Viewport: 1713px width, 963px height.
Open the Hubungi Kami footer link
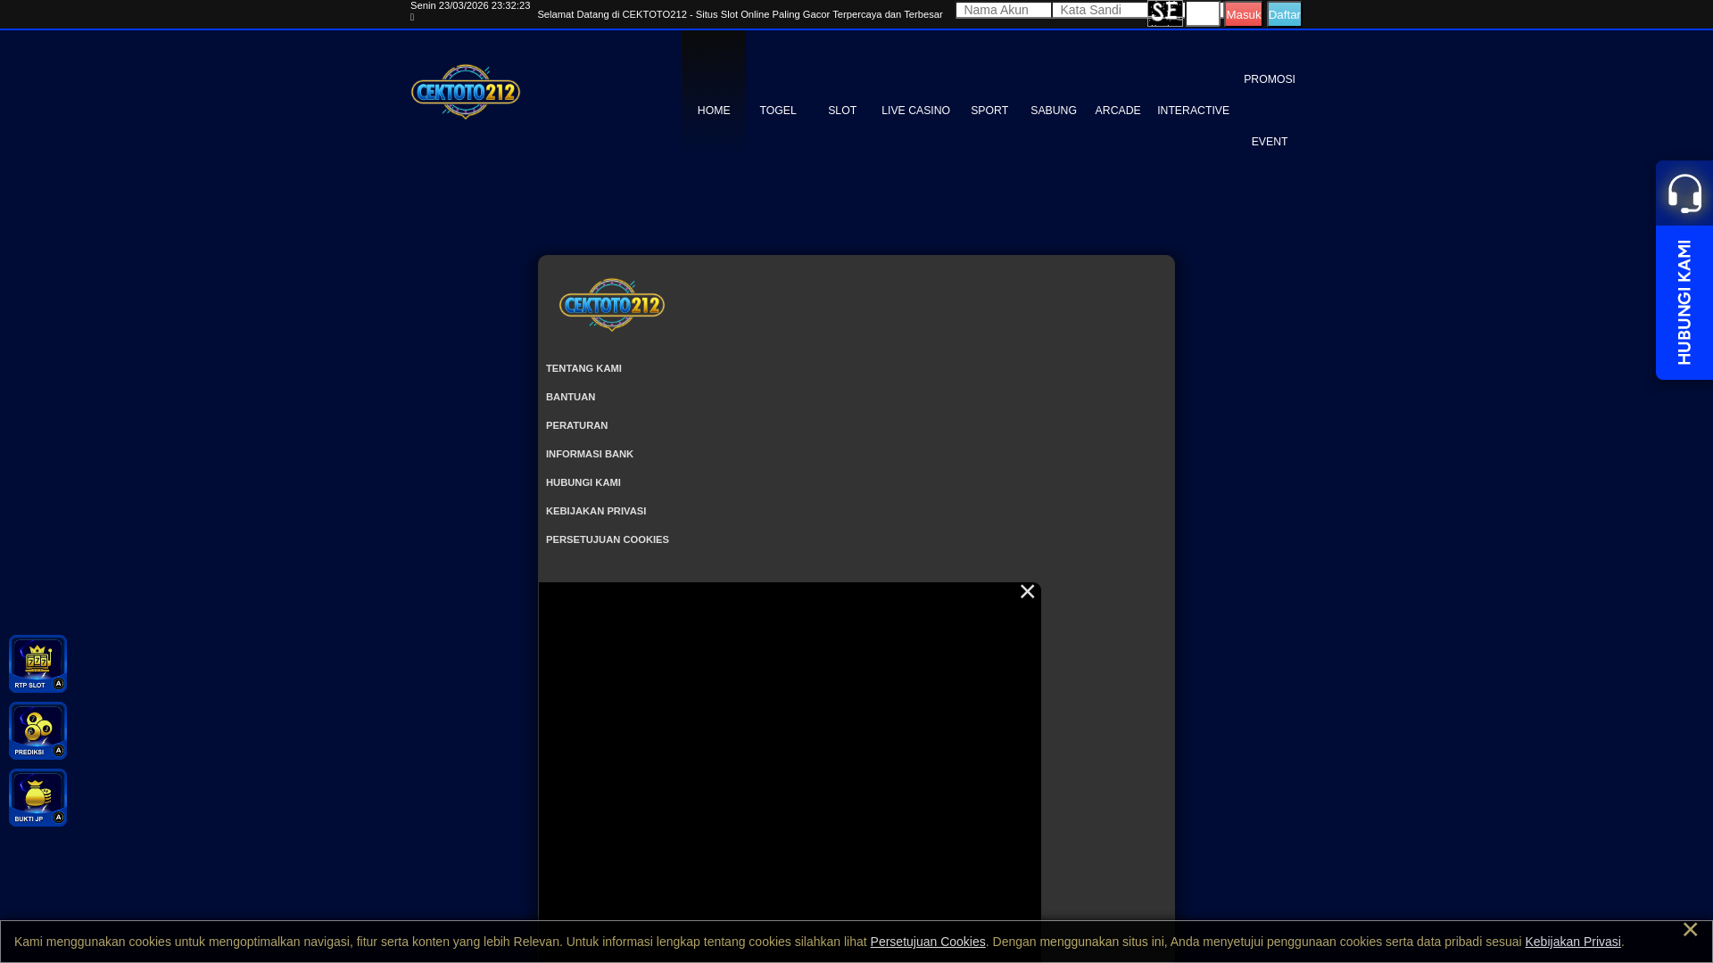coord(583,482)
